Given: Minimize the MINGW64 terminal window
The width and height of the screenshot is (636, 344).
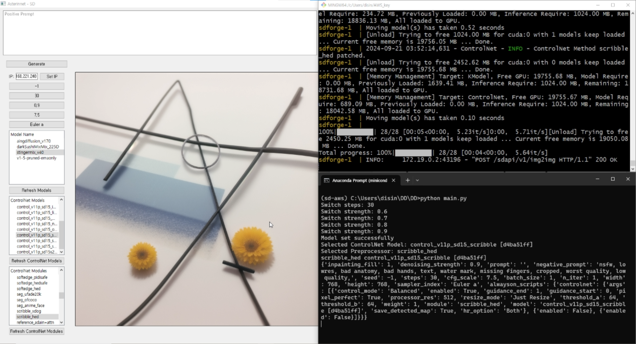Looking at the screenshot, I should coord(598,5).
